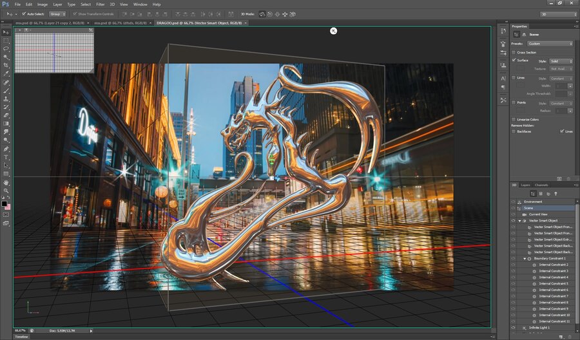Screen dimensions: 580x340
Task: Toggle visibility of Infinite Light 1
Action: 513,327
